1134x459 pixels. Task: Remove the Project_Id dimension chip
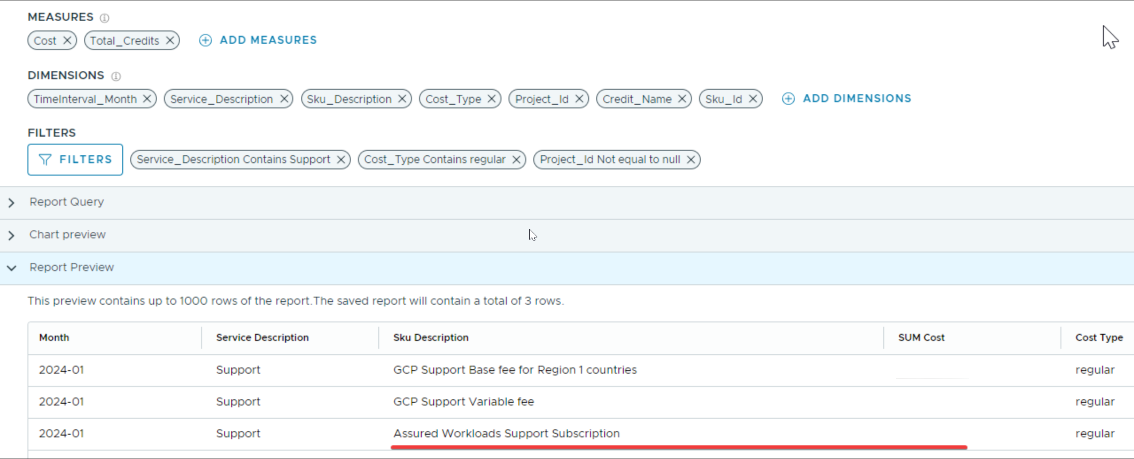579,99
